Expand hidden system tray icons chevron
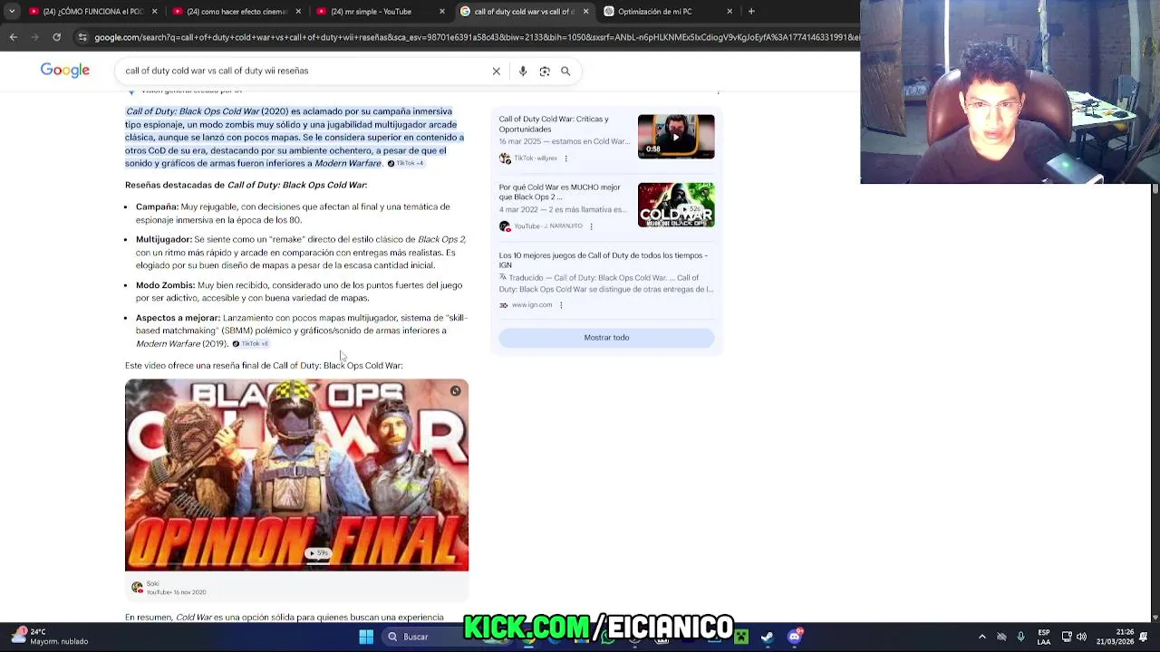The width and height of the screenshot is (1160, 652). [x=982, y=637]
